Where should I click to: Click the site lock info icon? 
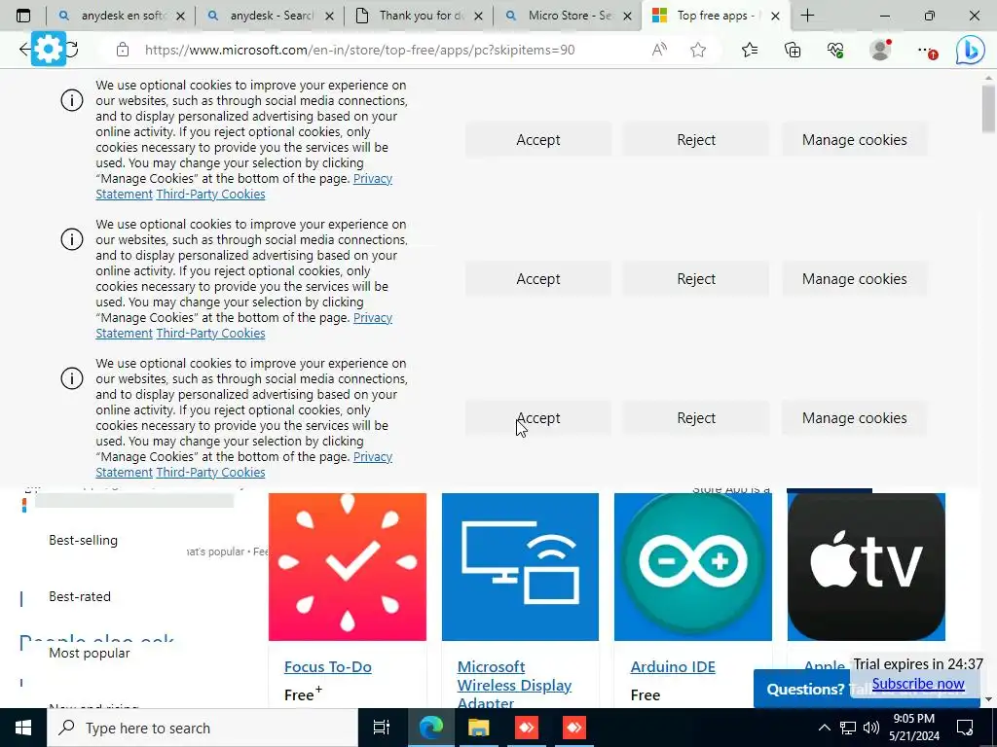(x=123, y=50)
